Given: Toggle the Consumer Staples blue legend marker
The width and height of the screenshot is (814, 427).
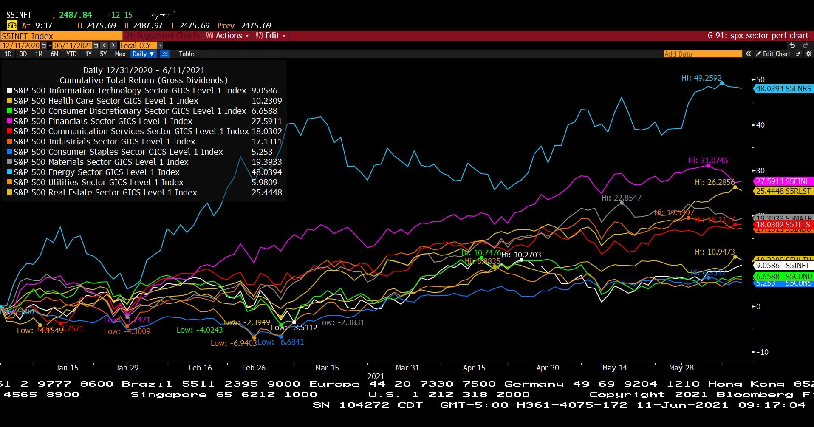Looking at the screenshot, I should (x=9, y=152).
